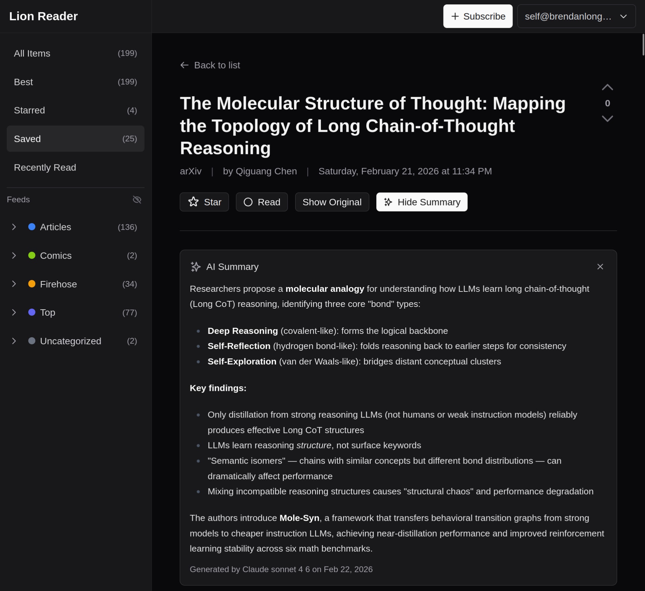Open the account email dropdown

coord(576,16)
